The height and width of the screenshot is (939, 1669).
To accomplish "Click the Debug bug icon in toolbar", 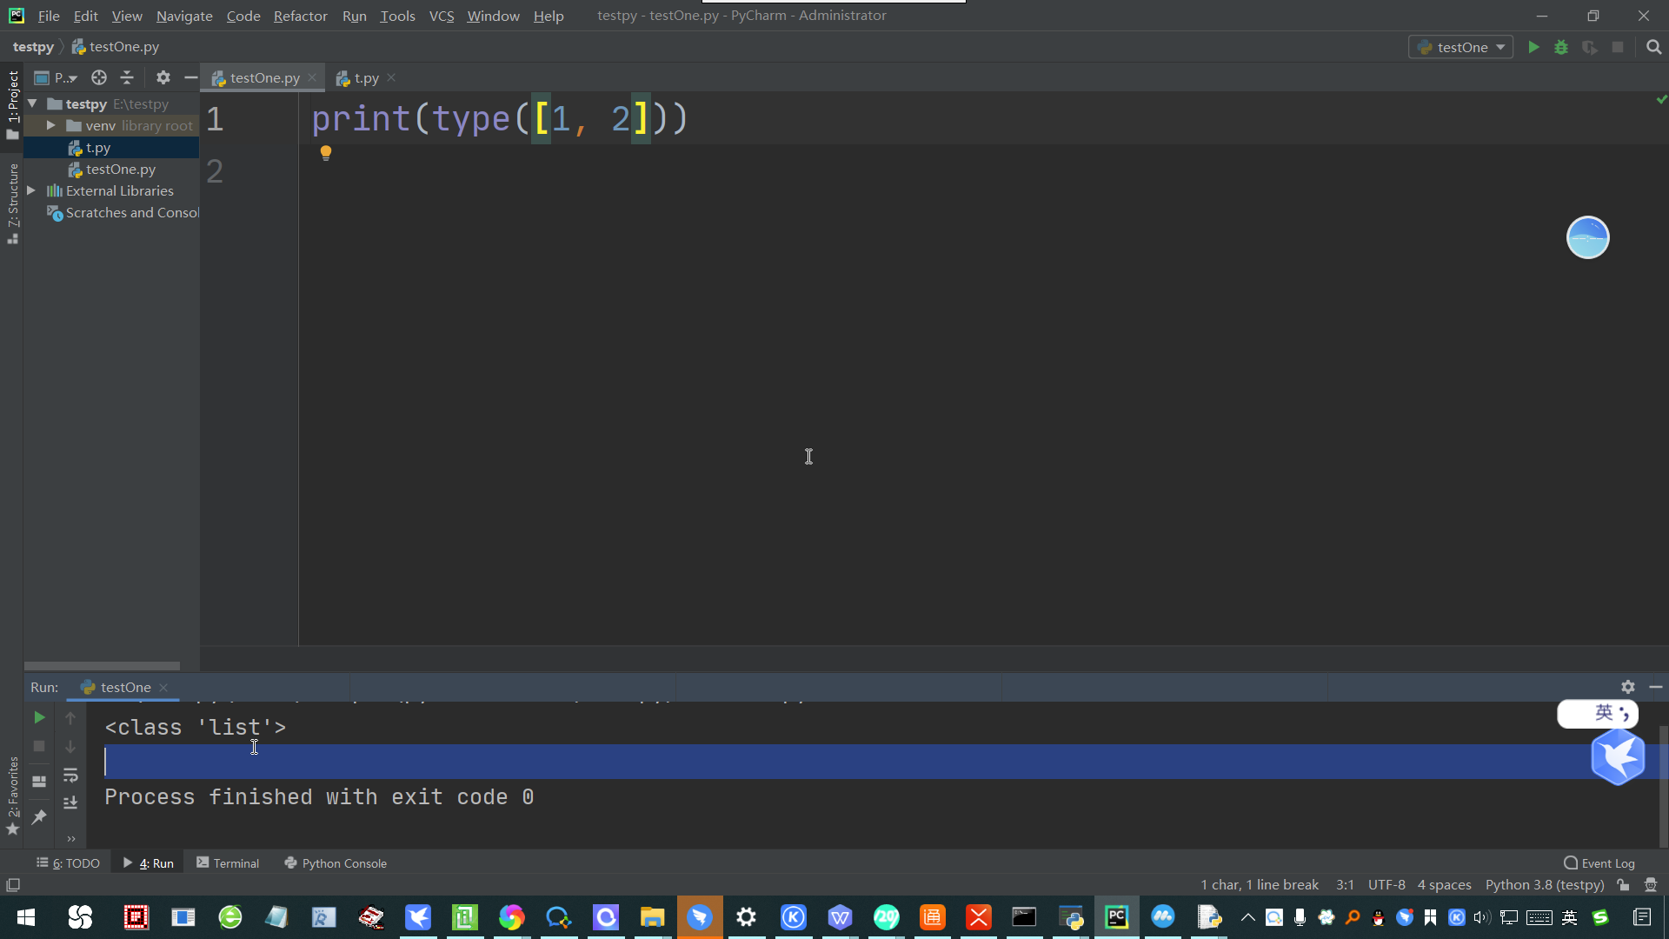I will [x=1561, y=47].
